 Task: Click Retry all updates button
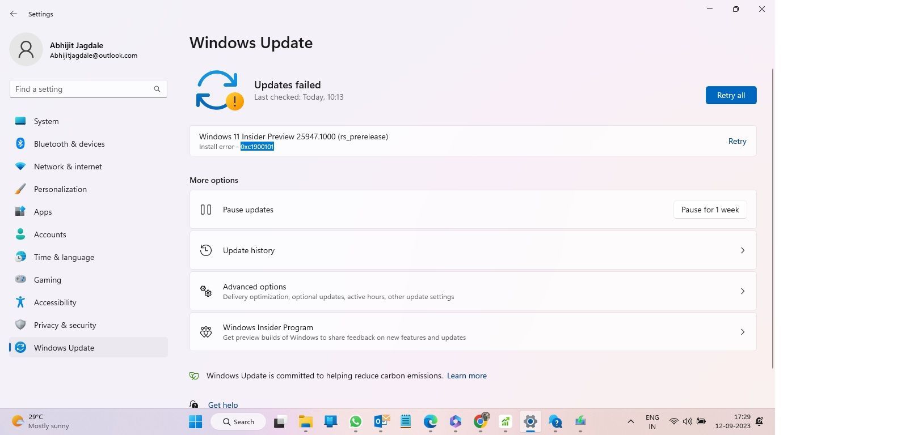[x=731, y=95]
